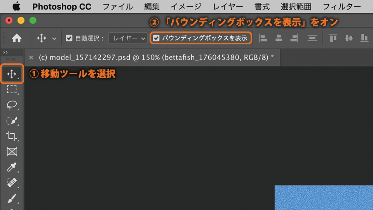Close the window with red button

pos(9,21)
